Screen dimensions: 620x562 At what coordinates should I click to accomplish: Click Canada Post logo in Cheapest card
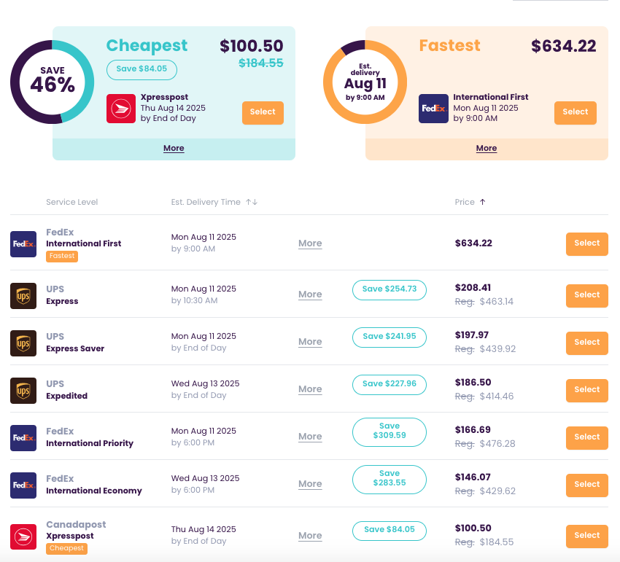point(121,109)
